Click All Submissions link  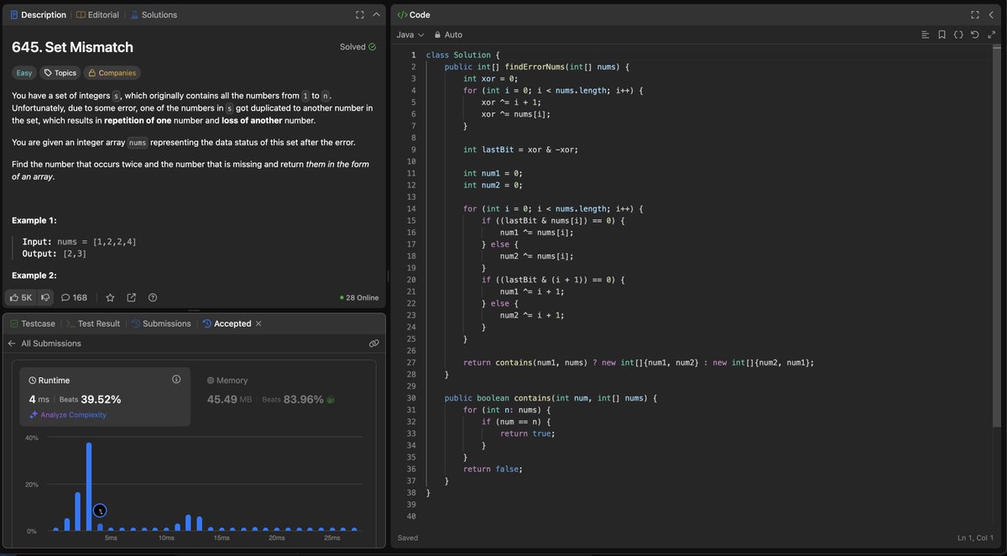[x=51, y=344]
